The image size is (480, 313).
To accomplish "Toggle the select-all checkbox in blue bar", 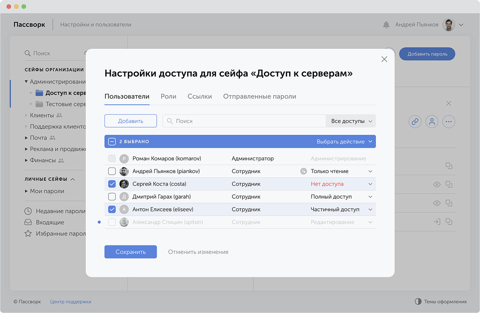I will coord(112,142).
